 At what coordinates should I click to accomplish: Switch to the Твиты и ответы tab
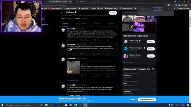click(81, 24)
